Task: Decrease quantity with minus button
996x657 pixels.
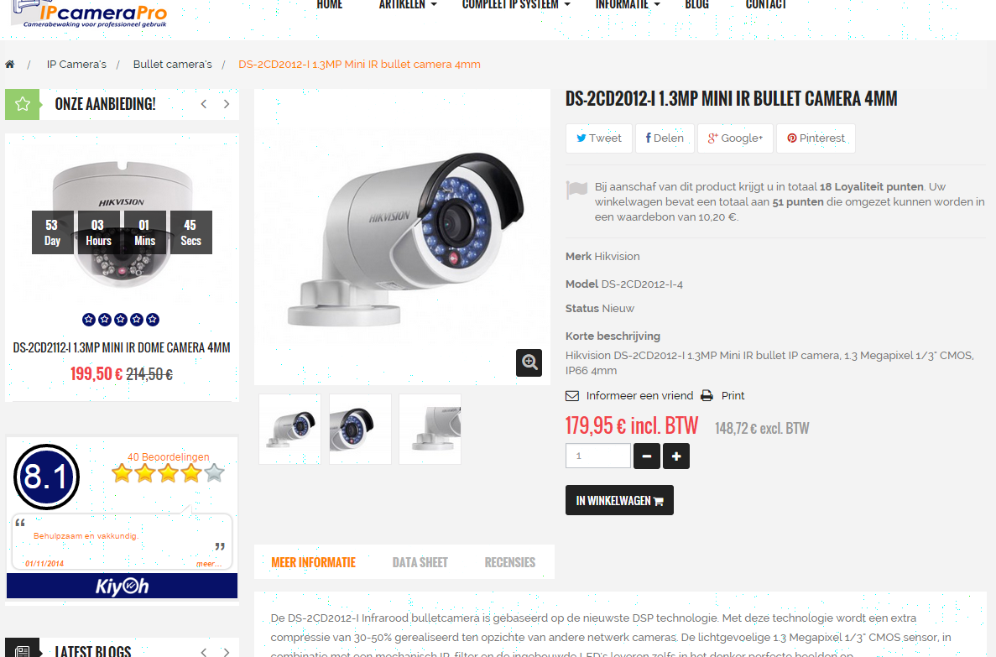Action: 647,456
